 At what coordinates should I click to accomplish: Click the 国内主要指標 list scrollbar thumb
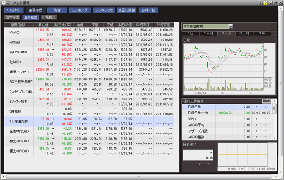[x=274, y=108]
